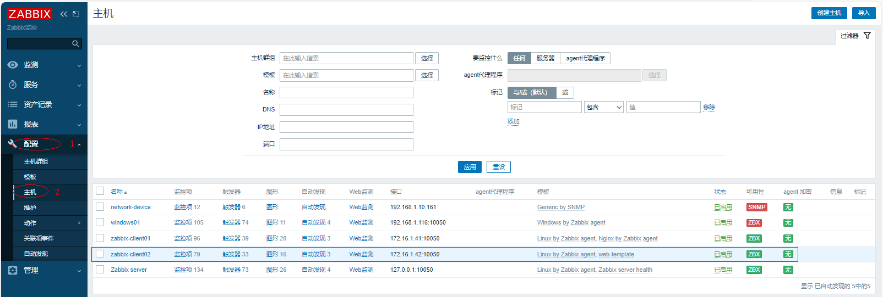The width and height of the screenshot is (883, 297).
Task: Expand the 监测 sidebar menu
Action: [44, 65]
